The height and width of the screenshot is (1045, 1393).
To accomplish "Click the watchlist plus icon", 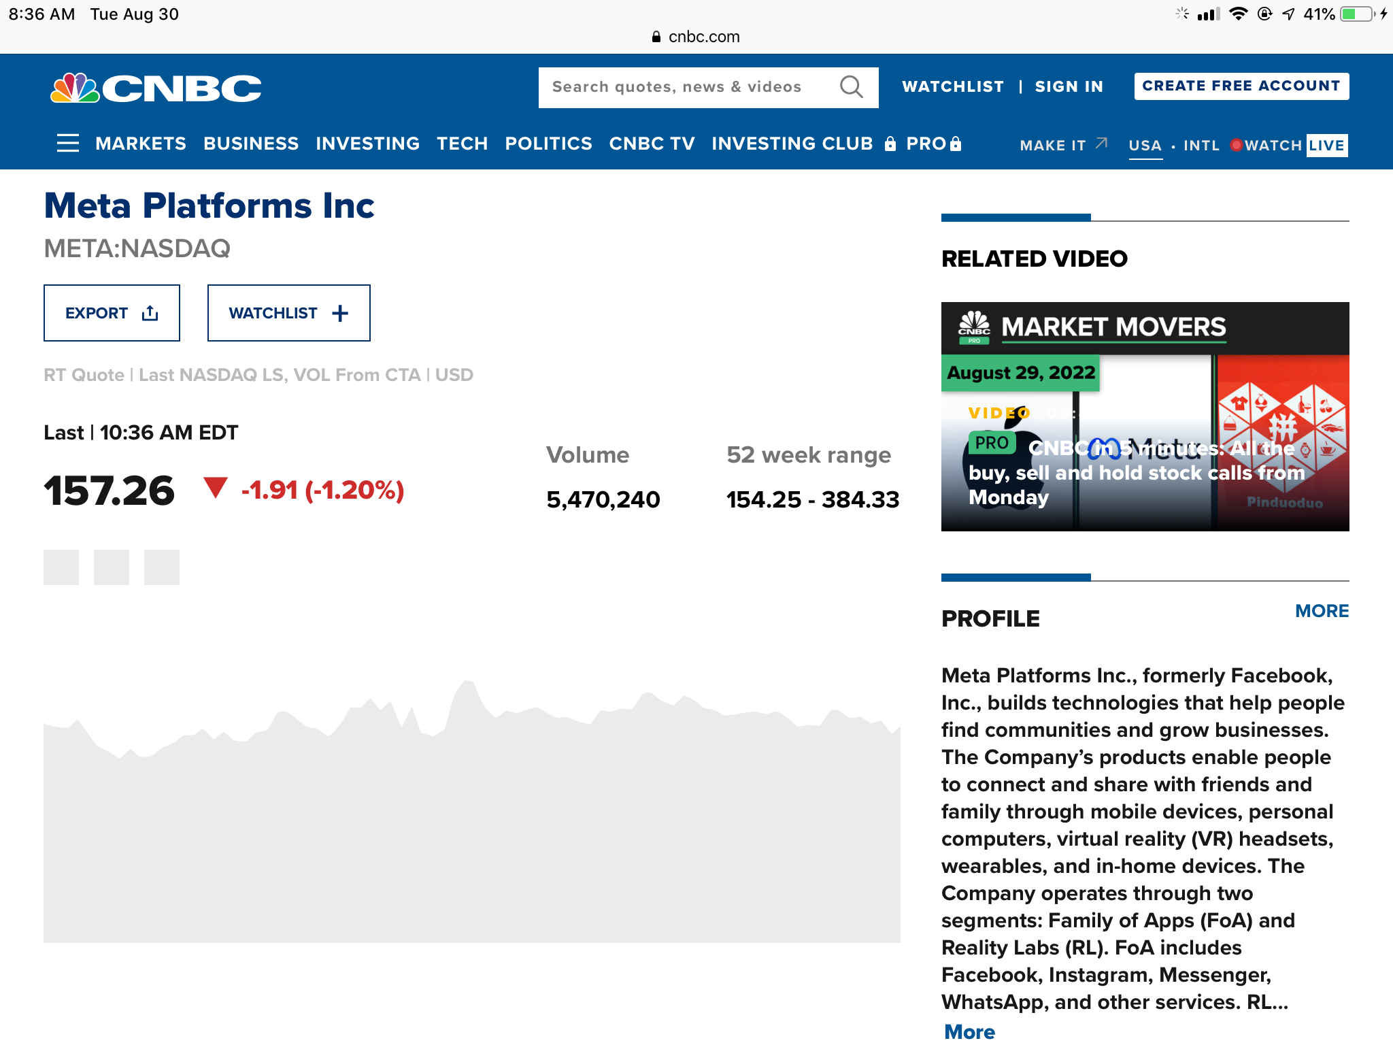I will pyautogui.click(x=340, y=313).
